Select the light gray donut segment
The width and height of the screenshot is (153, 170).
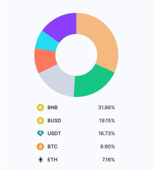click(x=59, y=82)
